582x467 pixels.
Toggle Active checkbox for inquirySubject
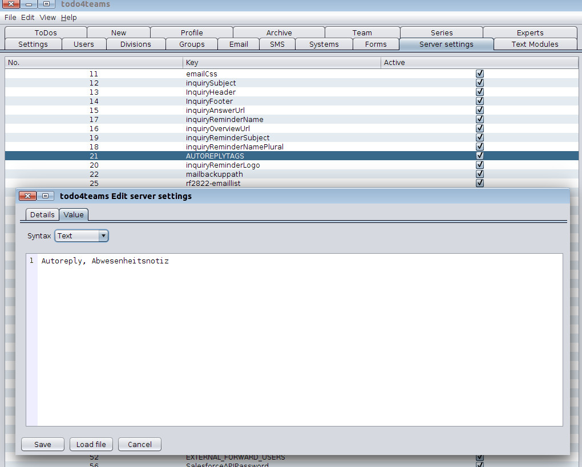(480, 83)
